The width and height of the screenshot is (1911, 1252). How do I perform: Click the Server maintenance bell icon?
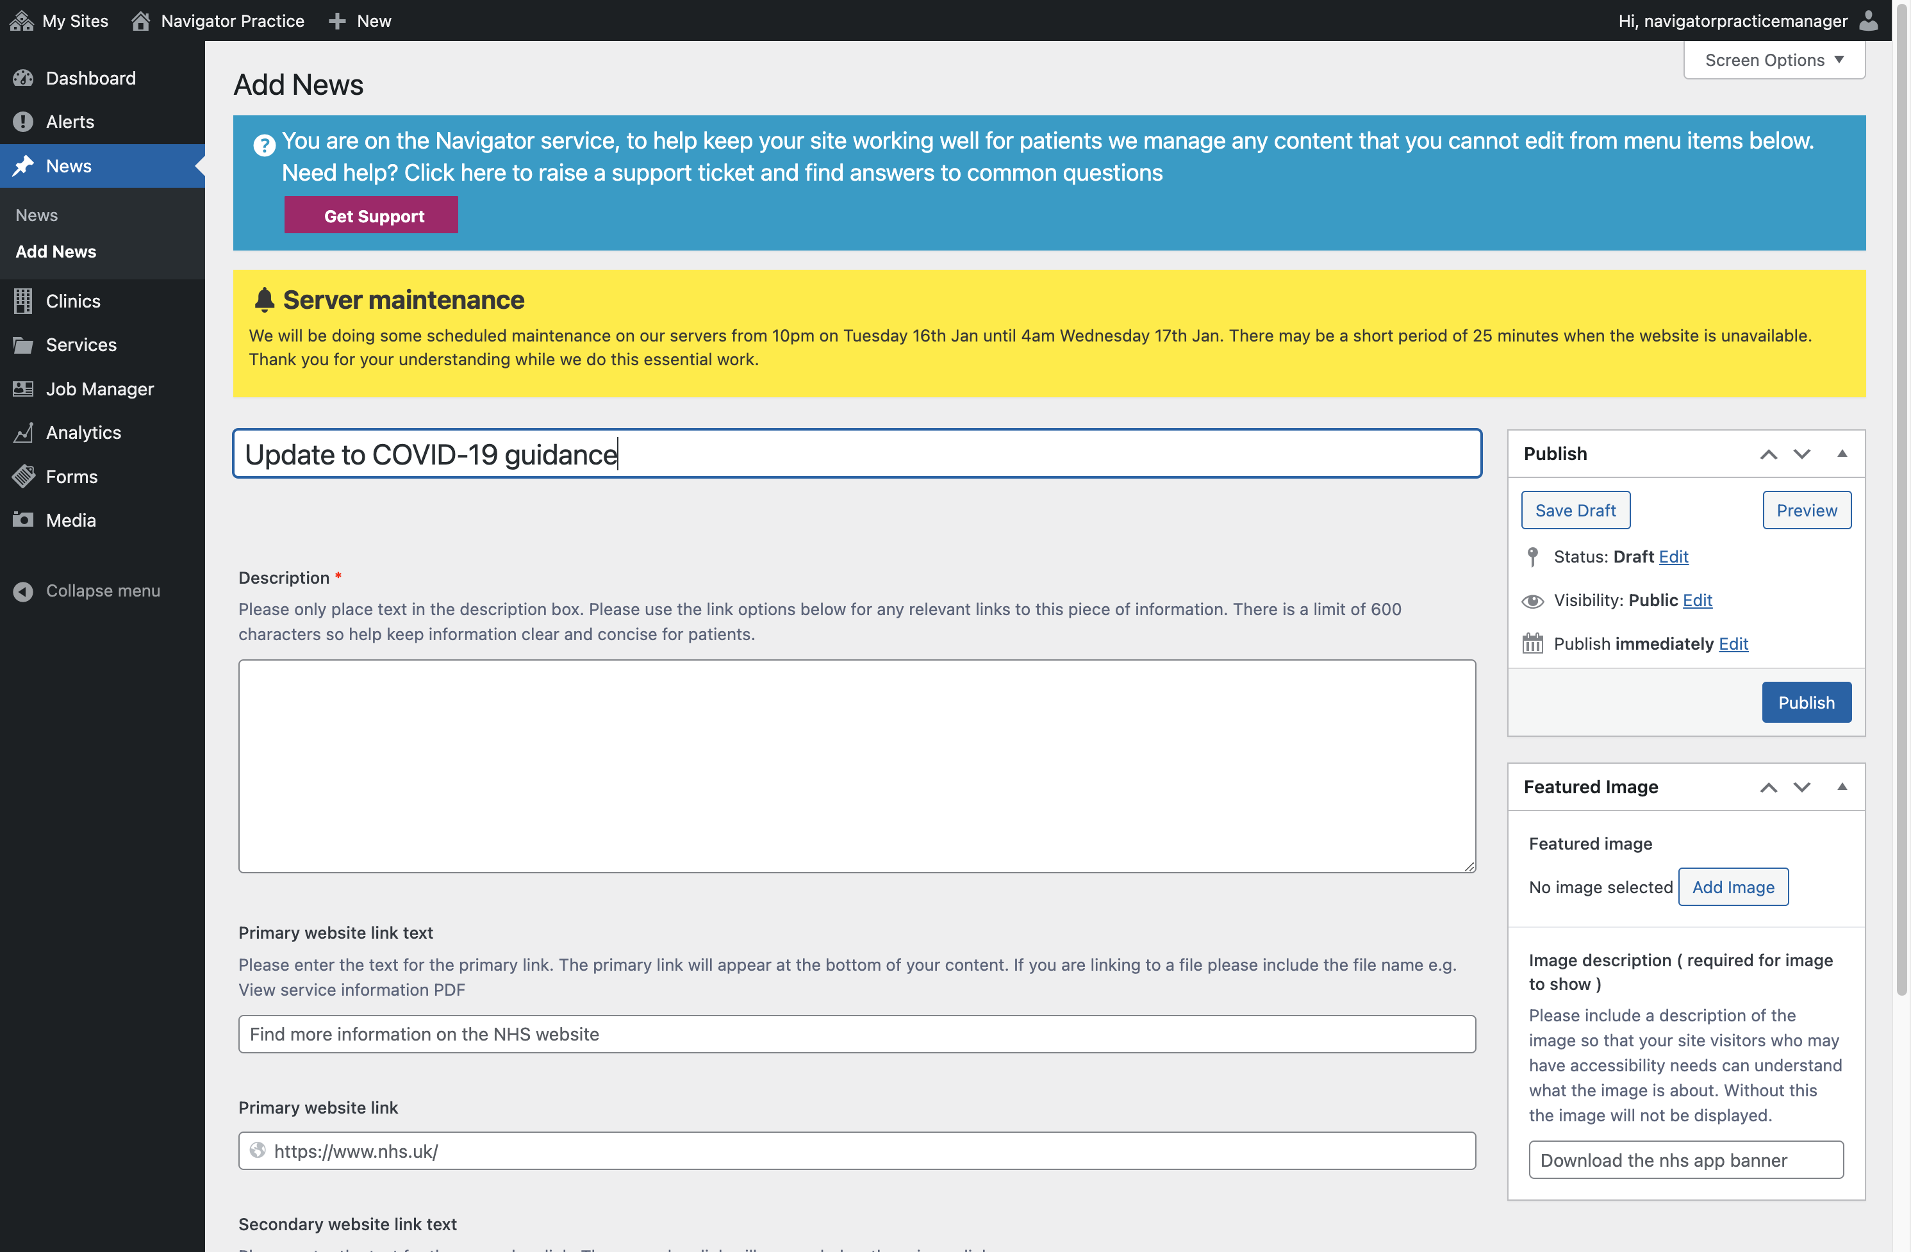pos(264,299)
